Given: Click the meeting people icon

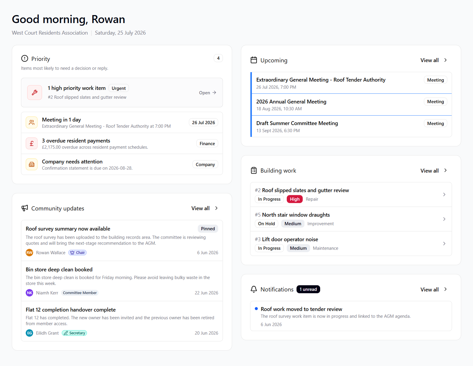Looking at the screenshot, I should (32, 122).
